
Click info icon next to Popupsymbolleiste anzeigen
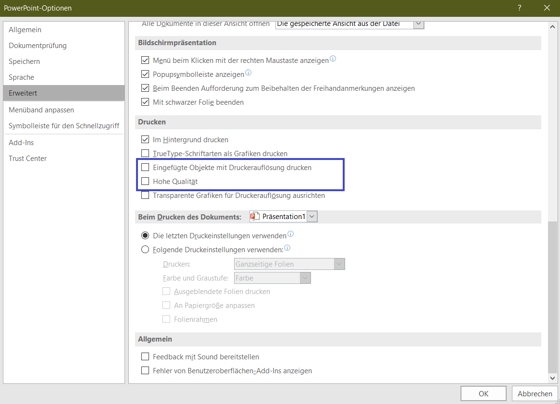(248, 73)
